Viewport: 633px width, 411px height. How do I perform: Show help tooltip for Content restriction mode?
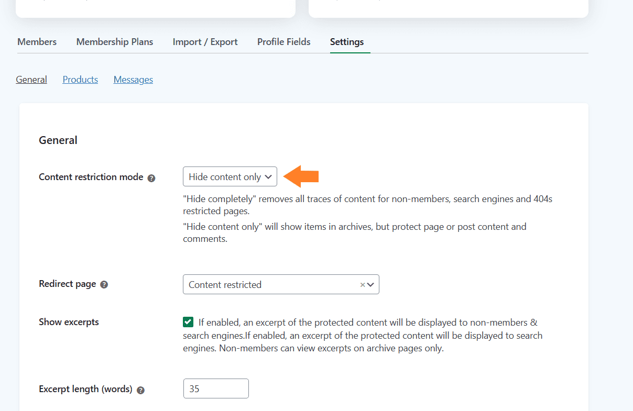click(151, 178)
